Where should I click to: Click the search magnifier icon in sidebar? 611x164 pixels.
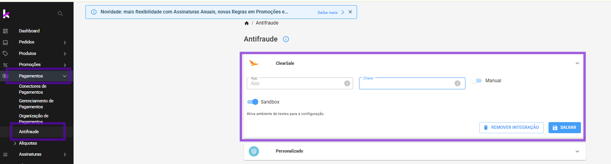(x=61, y=13)
